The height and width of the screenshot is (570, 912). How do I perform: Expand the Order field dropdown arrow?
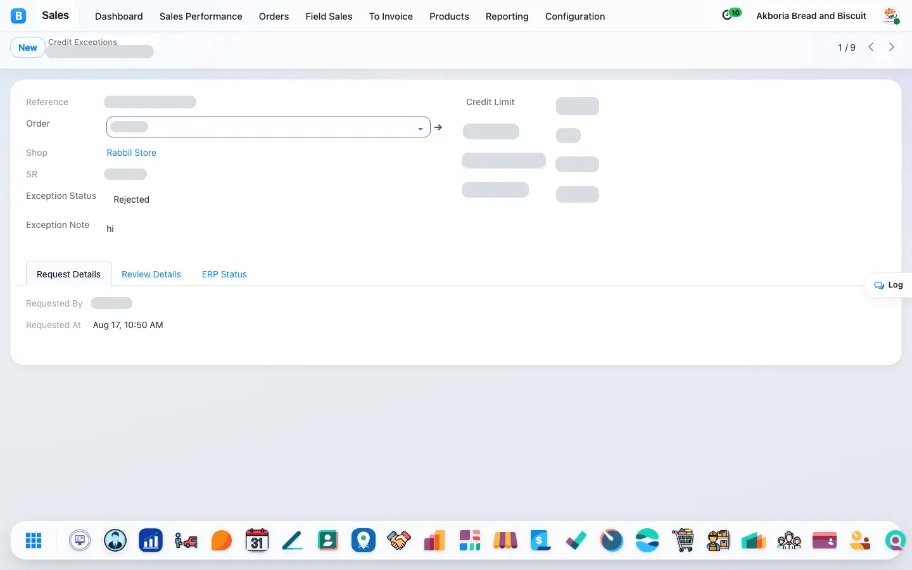(421, 129)
